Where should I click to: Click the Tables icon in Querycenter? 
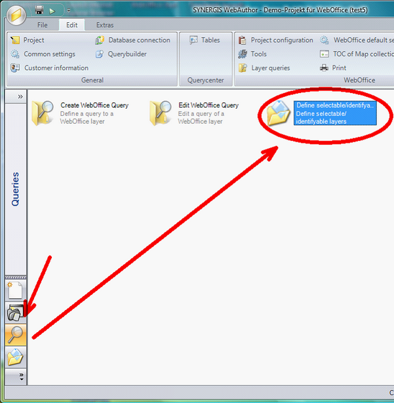tap(193, 40)
